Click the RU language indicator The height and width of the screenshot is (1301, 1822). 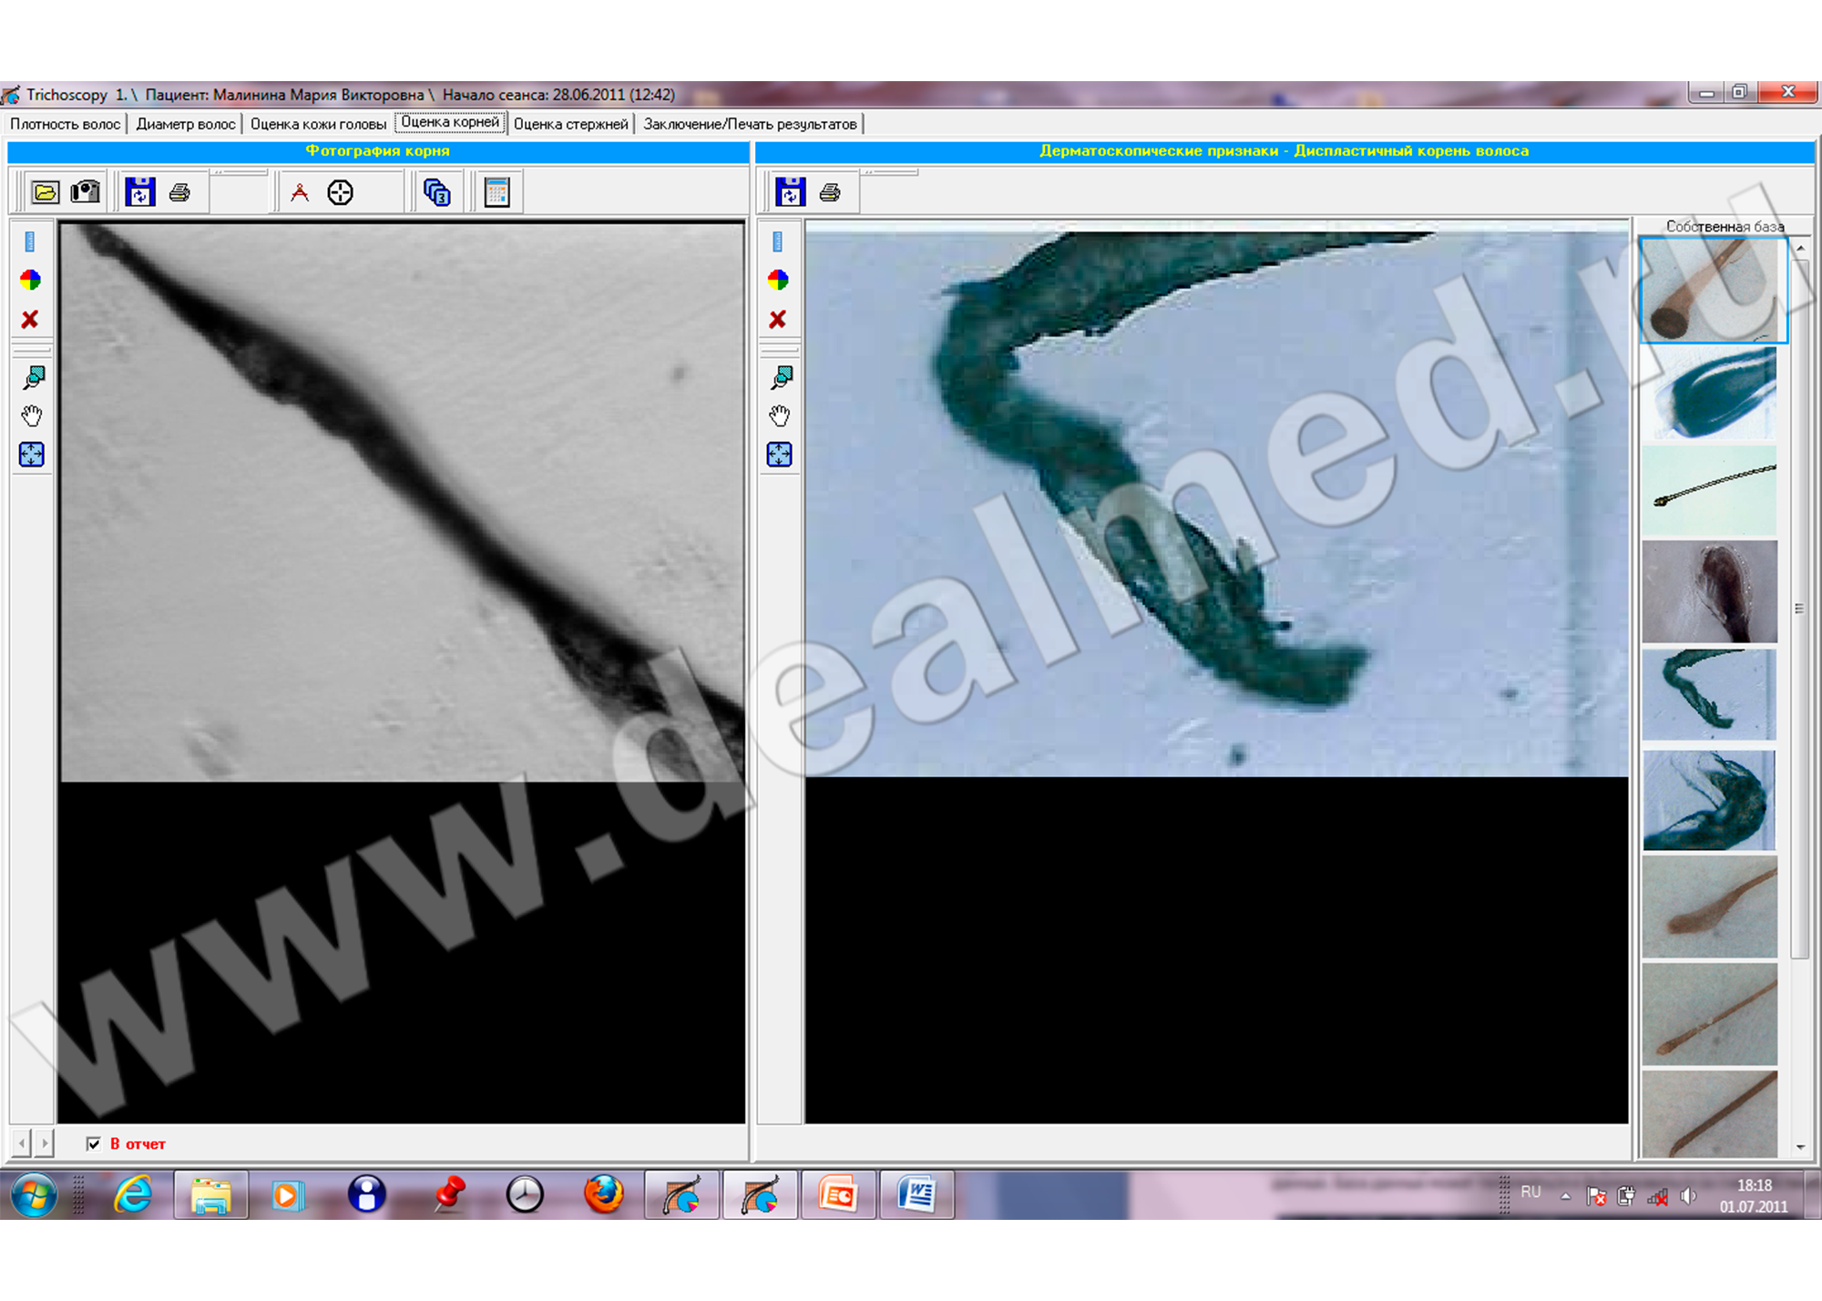[1530, 1193]
